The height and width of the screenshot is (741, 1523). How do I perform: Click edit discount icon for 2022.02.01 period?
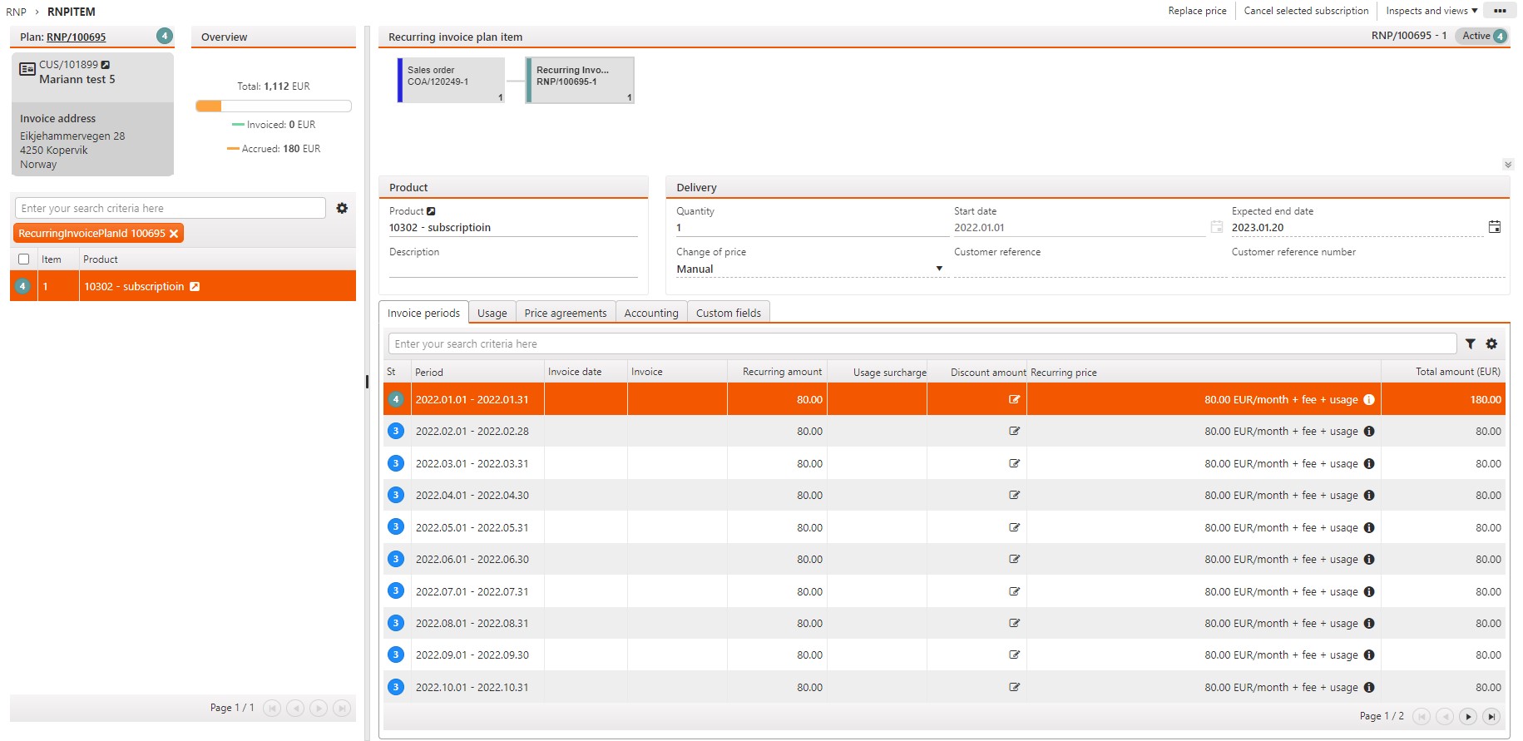[x=1014, y=432]
